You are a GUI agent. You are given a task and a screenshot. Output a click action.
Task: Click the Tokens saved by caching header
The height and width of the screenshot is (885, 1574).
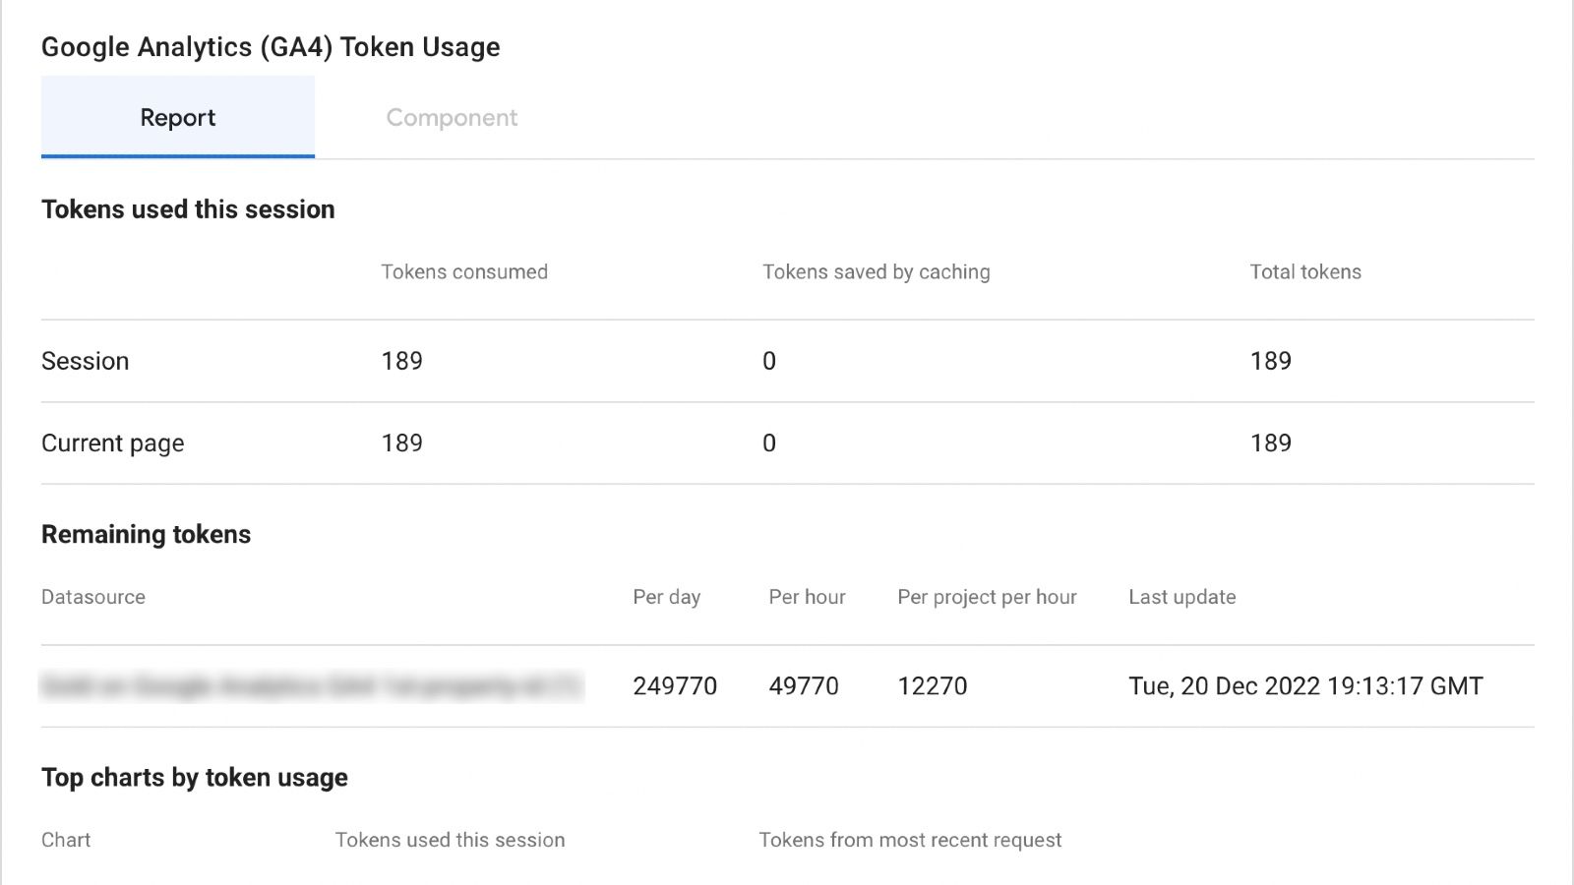pos(876,272)
